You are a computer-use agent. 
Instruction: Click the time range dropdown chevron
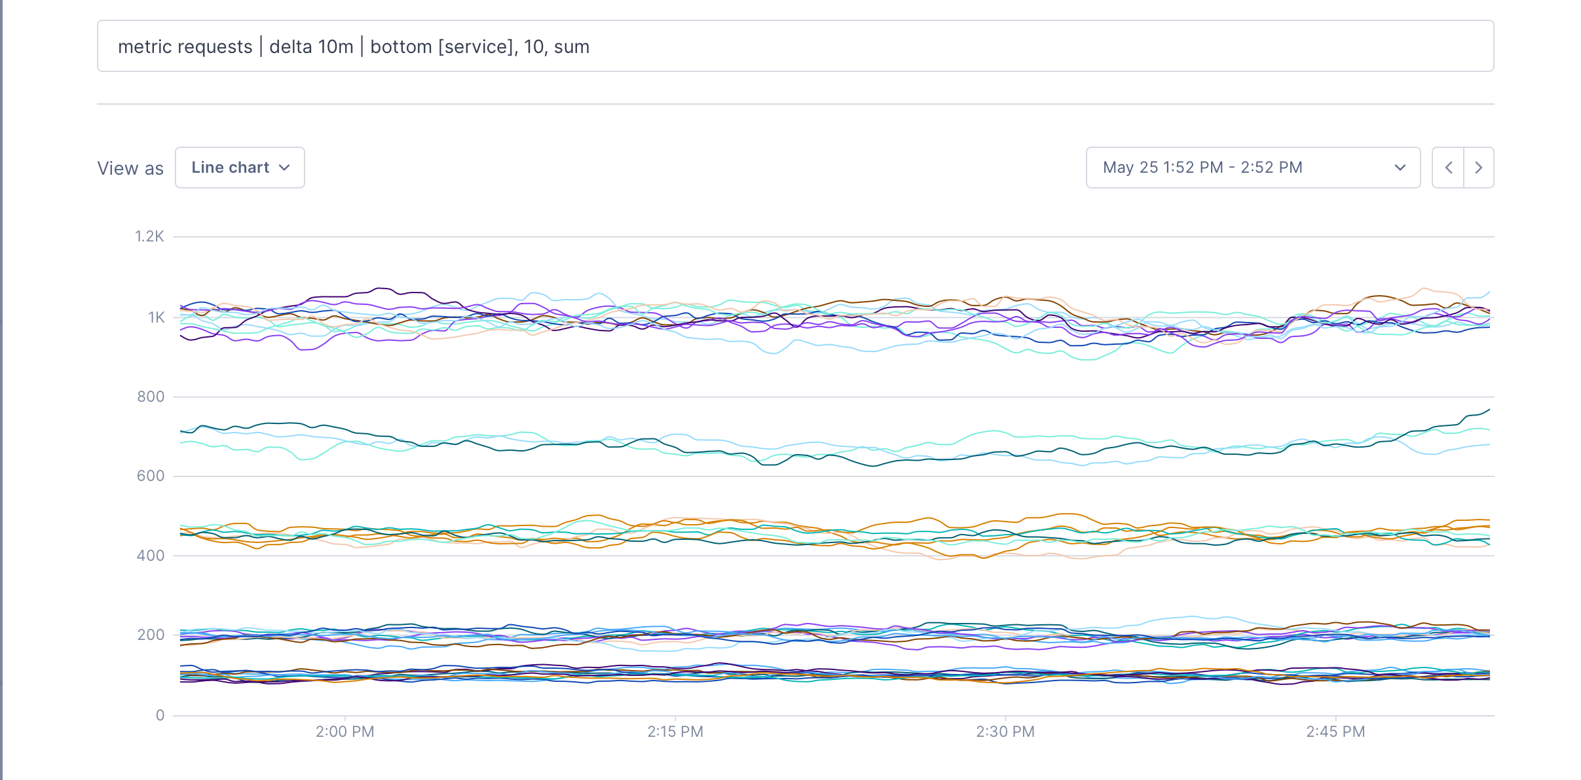[1400, 168]
